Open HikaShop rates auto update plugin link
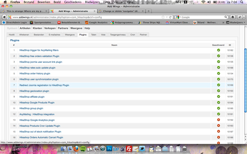This screenshot has height=154, width=247. (37, 68)
